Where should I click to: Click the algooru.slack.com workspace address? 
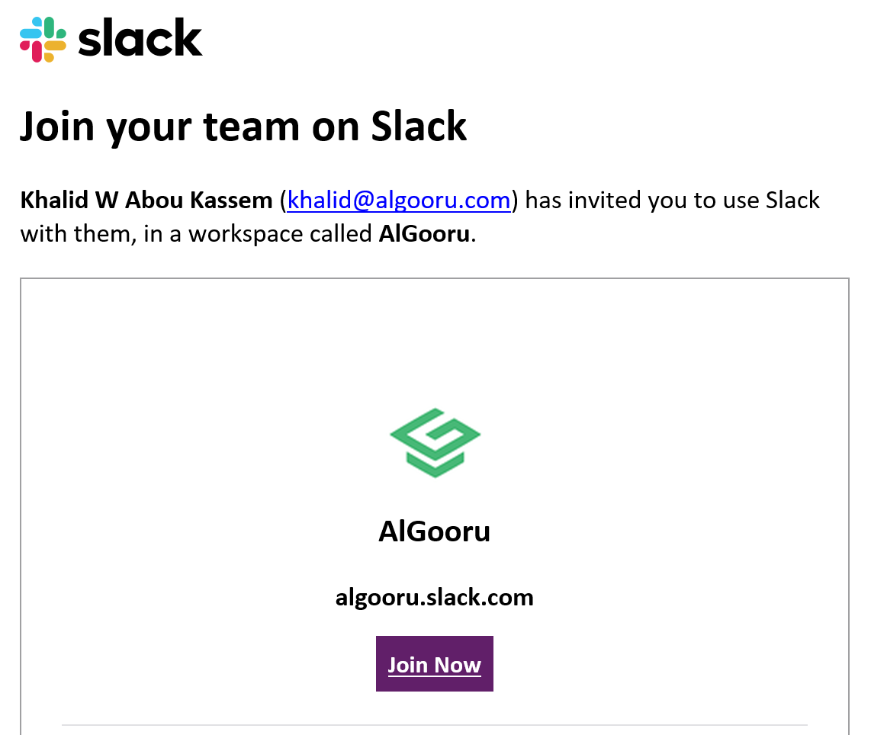435,597
